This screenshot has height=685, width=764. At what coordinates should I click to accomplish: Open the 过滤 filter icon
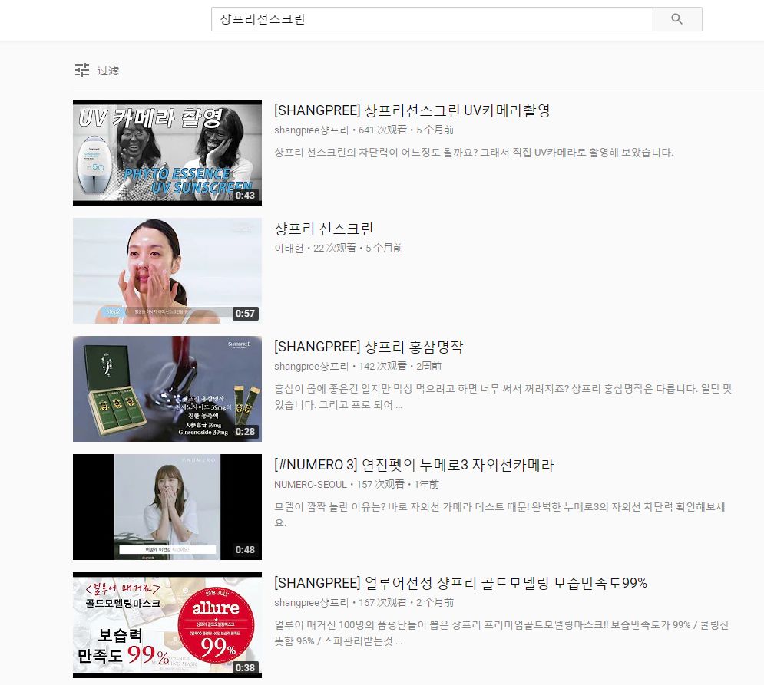(81, 69)
